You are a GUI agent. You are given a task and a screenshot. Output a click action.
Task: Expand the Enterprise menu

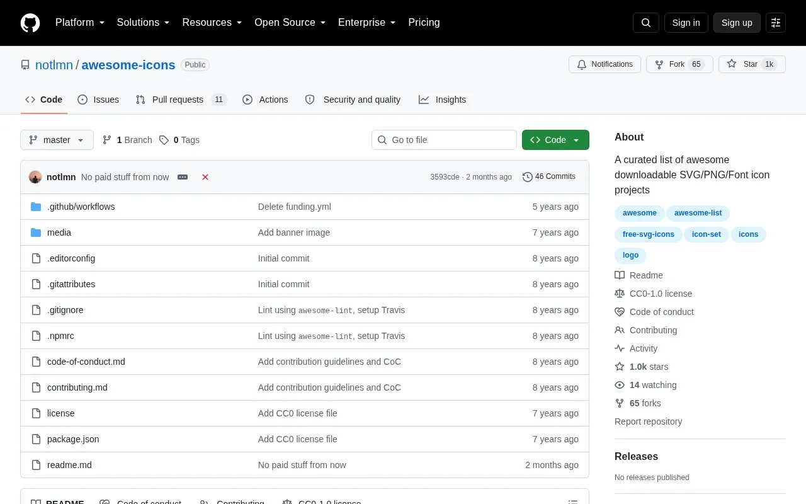tap(367, 23)
